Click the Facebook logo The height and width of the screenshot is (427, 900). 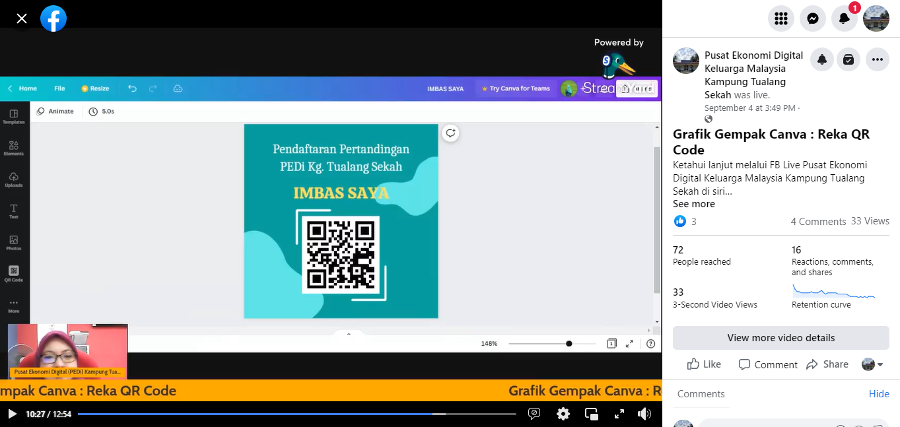(x=53, y=18)
